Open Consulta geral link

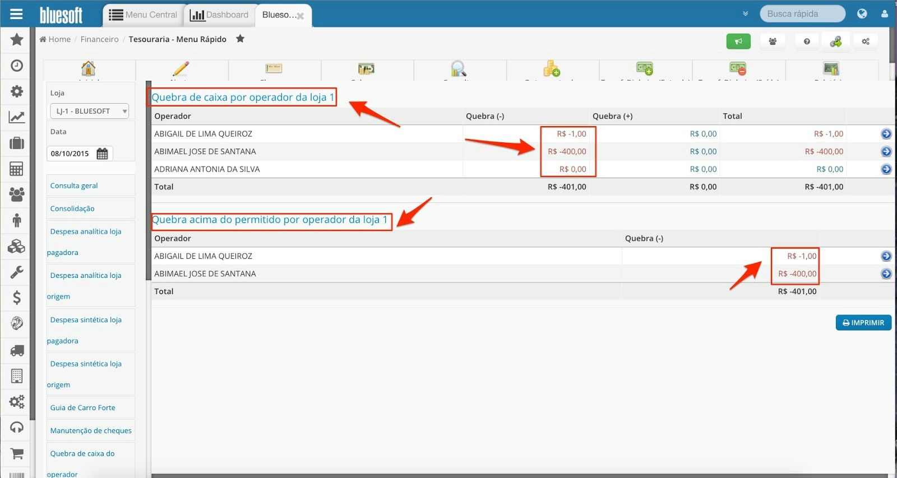[74, 185]
